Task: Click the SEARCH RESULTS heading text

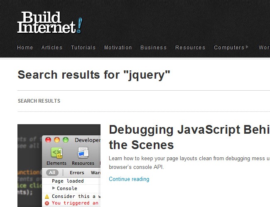Action: point(39,101)
